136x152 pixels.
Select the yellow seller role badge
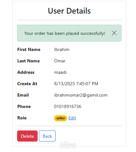click(x=60, y=118)
